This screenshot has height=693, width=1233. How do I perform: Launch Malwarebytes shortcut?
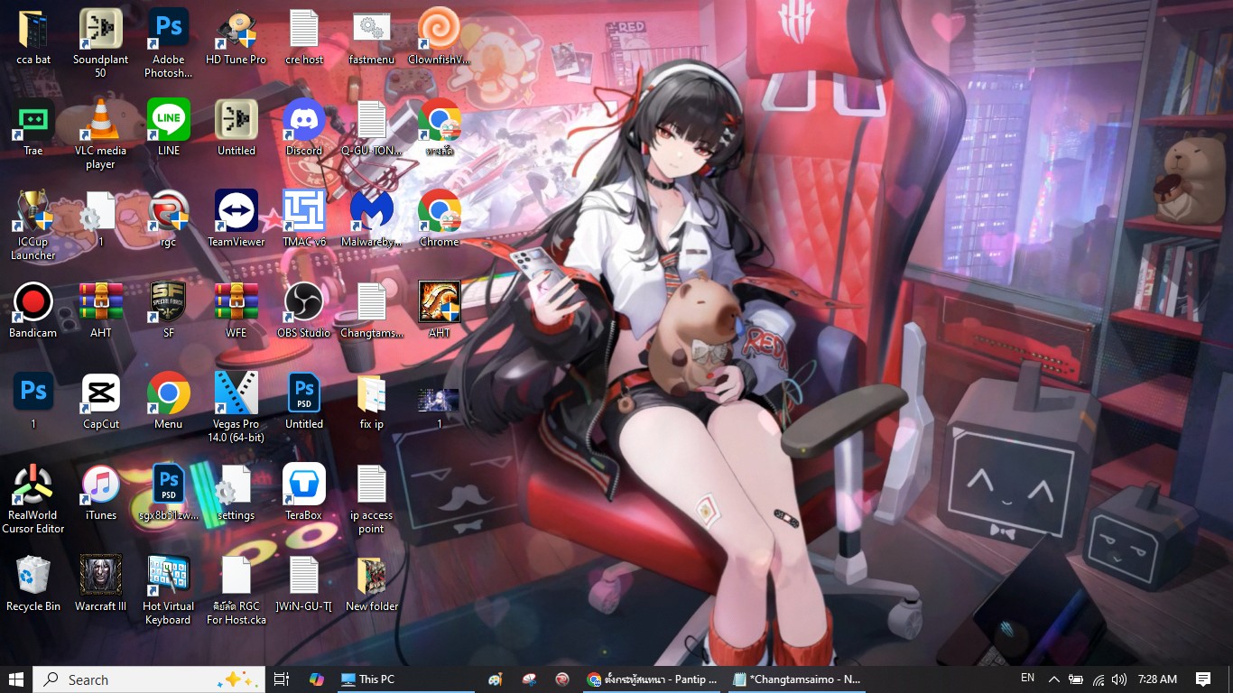coord(372,219)
